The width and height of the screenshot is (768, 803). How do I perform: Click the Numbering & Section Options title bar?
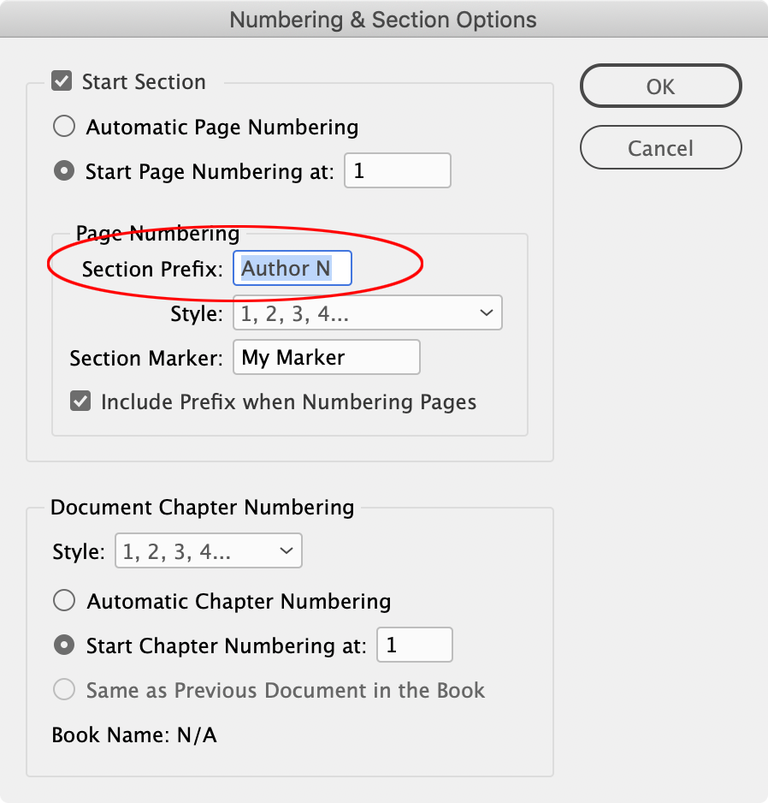click(384, 19)
